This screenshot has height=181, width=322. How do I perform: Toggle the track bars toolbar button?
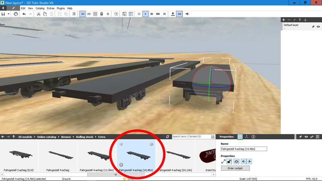tap(179, 14)
